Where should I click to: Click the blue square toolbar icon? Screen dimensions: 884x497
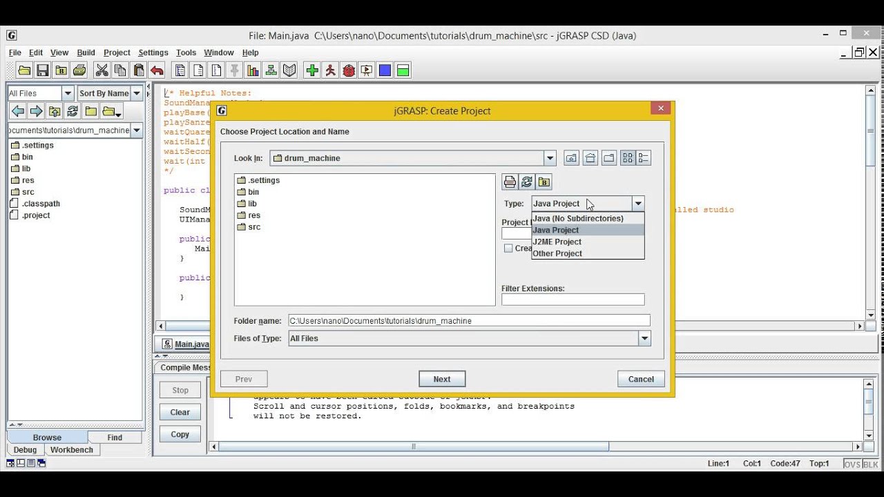pos(385,70)
